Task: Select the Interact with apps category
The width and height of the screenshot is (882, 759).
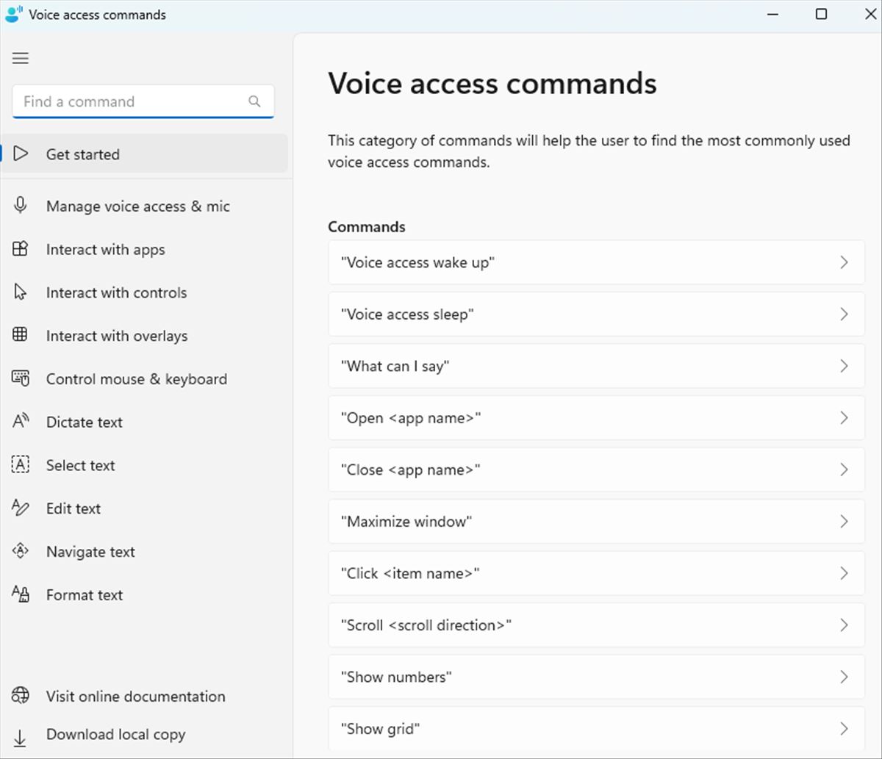Action: 105,250
